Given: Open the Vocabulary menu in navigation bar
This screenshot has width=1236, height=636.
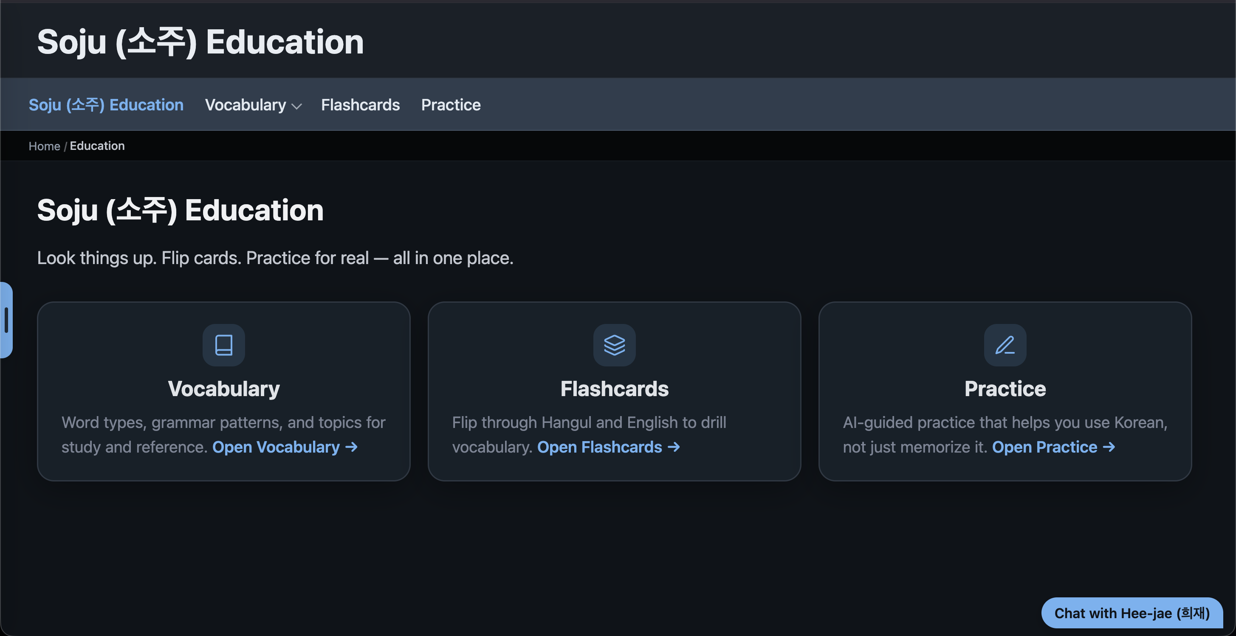Looking at the screenshot, I should 253,104.
